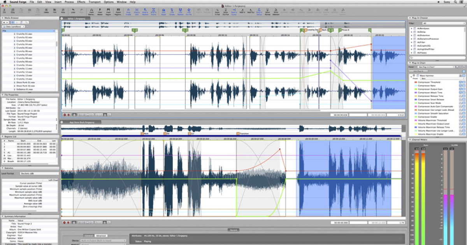This screenshot has height=245, width=467.
Task: Open the Effects menu
Action: click(81, 2)
